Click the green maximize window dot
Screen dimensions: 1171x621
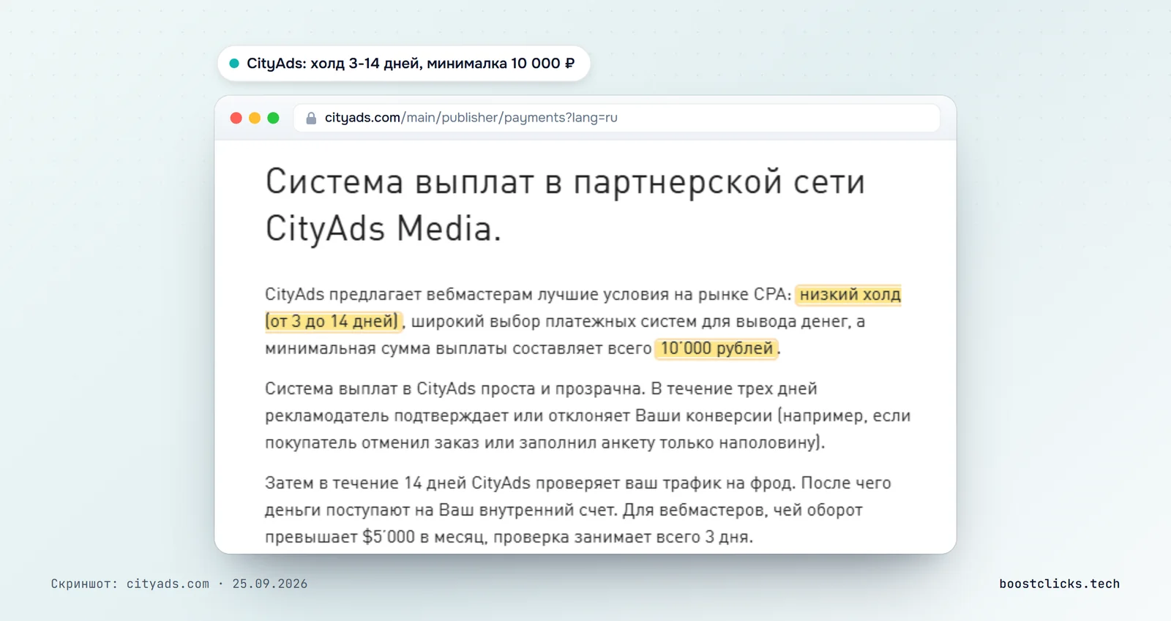pos(273,118)
